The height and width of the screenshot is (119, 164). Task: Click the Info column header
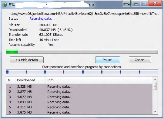click(99, 80)
